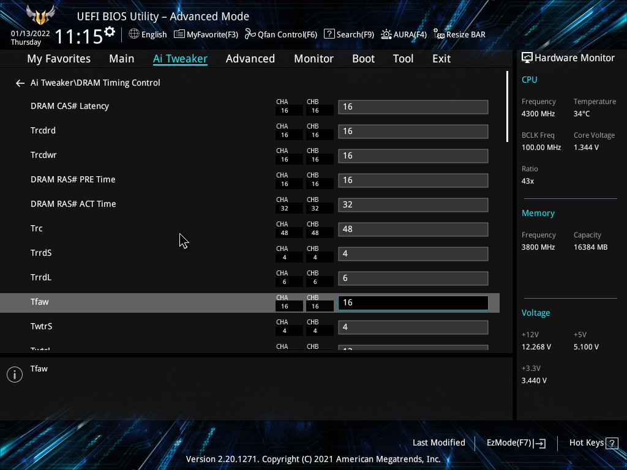The image size is (627, 470).
Task: Open AURA(F4) lighting control
Action: (404, 34)
